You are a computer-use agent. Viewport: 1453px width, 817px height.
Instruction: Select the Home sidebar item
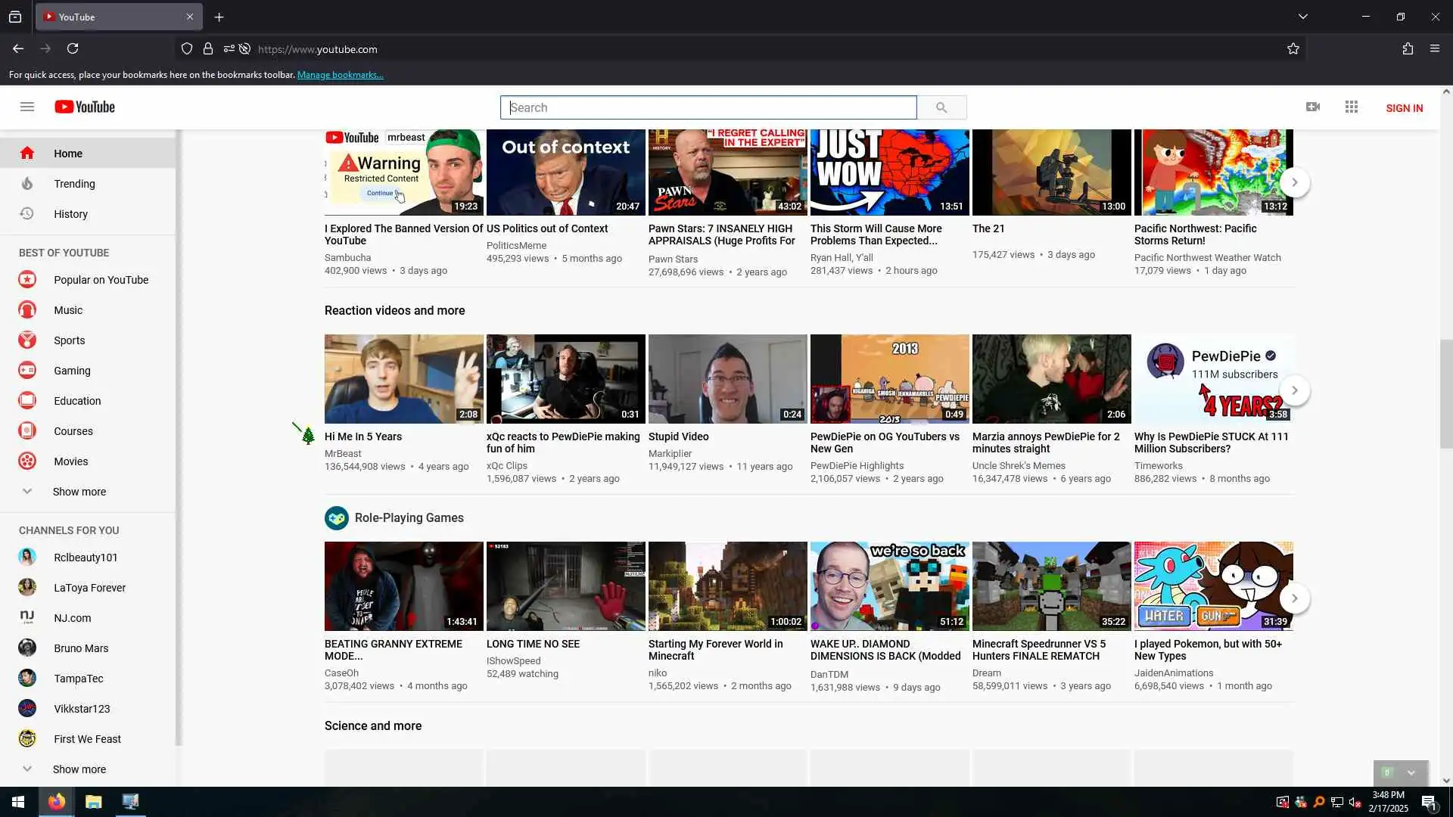pos(68,154)
